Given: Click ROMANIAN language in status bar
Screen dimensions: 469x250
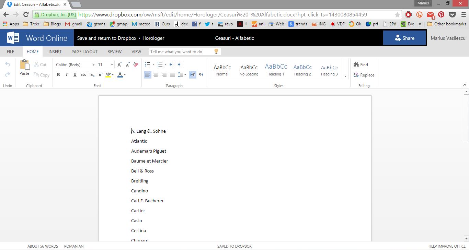Looking at the screenshot, I should [74, 246].
